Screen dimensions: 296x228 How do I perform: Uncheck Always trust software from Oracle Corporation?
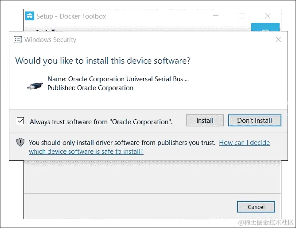click(20, 121)
